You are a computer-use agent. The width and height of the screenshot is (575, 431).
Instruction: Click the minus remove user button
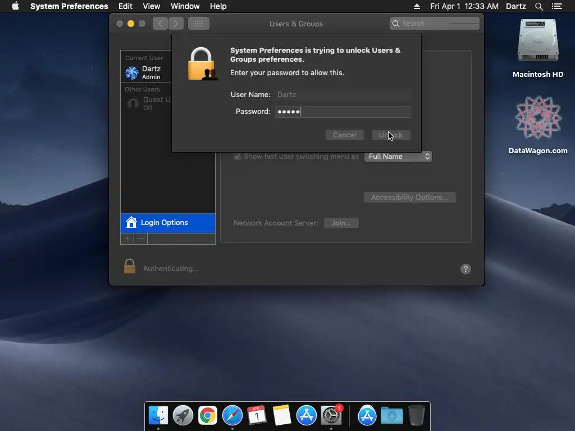pyautogui.click(x=141, y=239)
